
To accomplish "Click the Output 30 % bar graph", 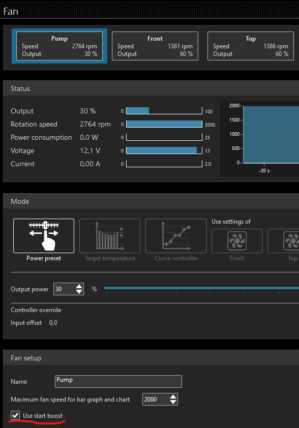I will 164,110.
